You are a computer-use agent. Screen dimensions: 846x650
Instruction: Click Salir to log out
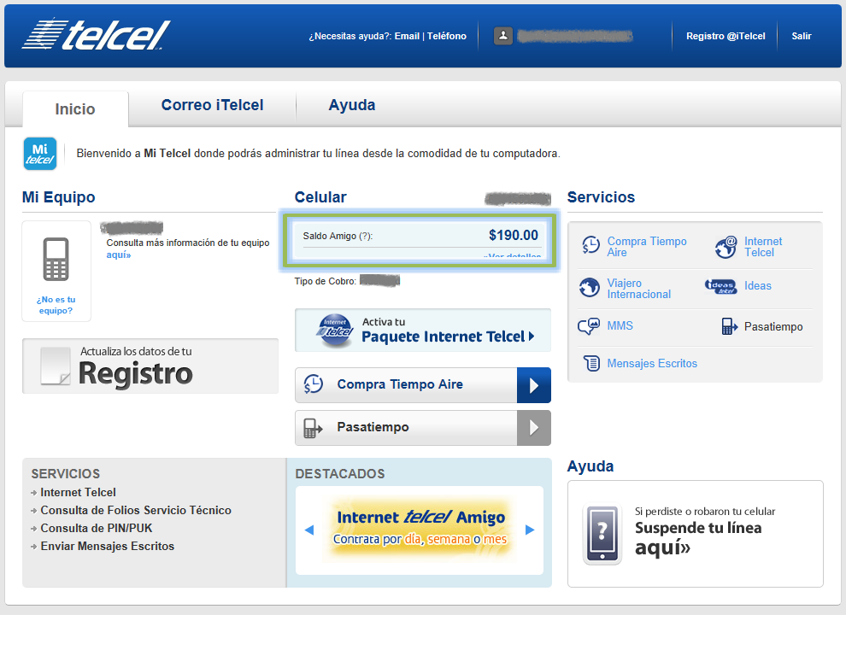(802, 36)
